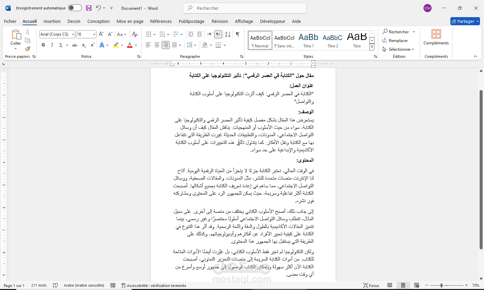Click Accessibilité vérification terminée status

(154, 285)
